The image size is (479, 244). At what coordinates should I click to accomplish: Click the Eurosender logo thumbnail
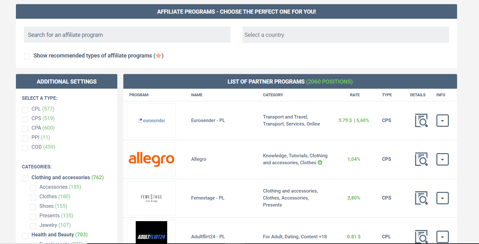point(151,120)
